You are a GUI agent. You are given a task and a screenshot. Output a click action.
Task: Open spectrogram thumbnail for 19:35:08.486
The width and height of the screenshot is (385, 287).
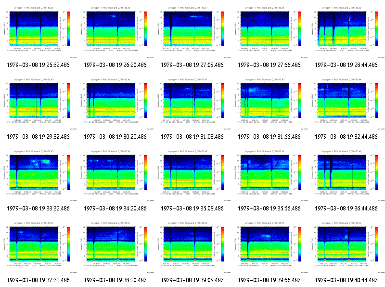[x=192, y=175]
